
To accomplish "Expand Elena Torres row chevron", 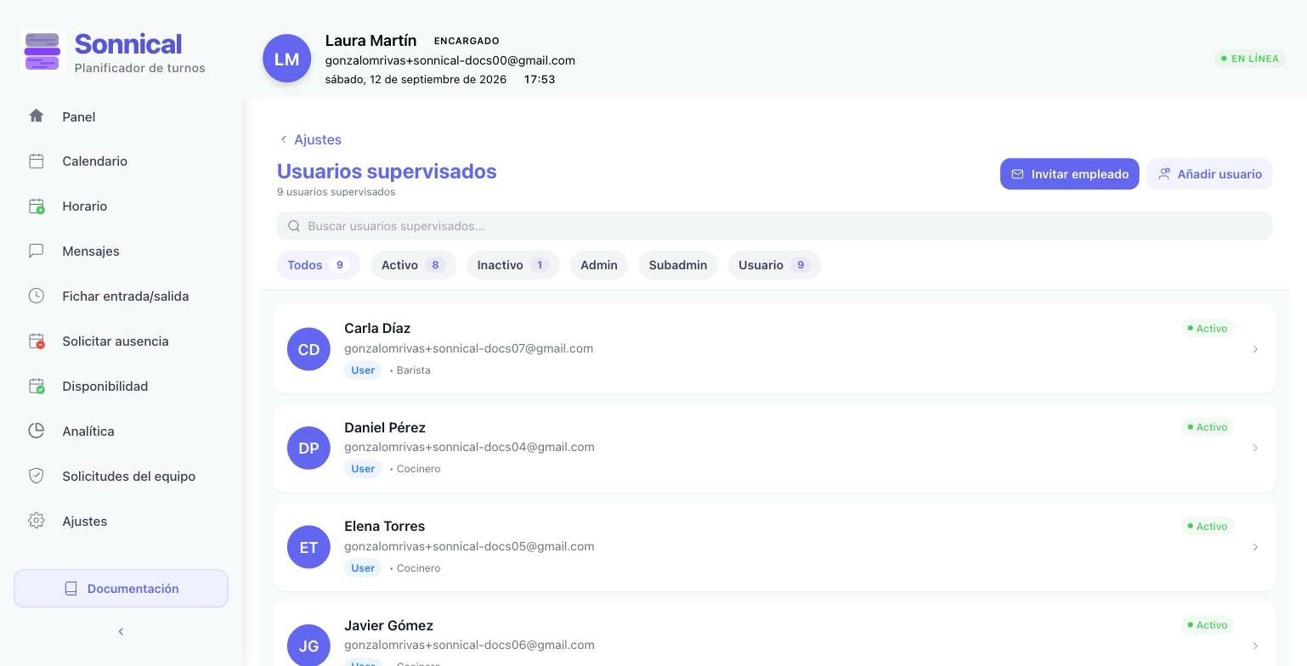I will click(x=1255, y=547).
